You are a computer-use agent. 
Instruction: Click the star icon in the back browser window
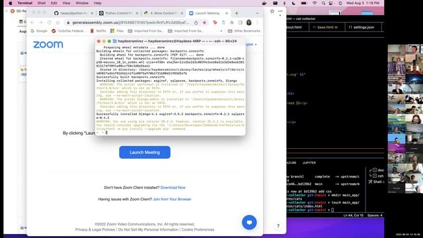coord(272,11)
